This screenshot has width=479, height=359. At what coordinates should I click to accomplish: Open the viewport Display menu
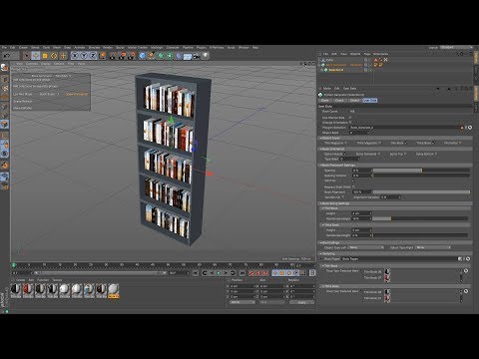pyautogui.click(x=45, y=64)
